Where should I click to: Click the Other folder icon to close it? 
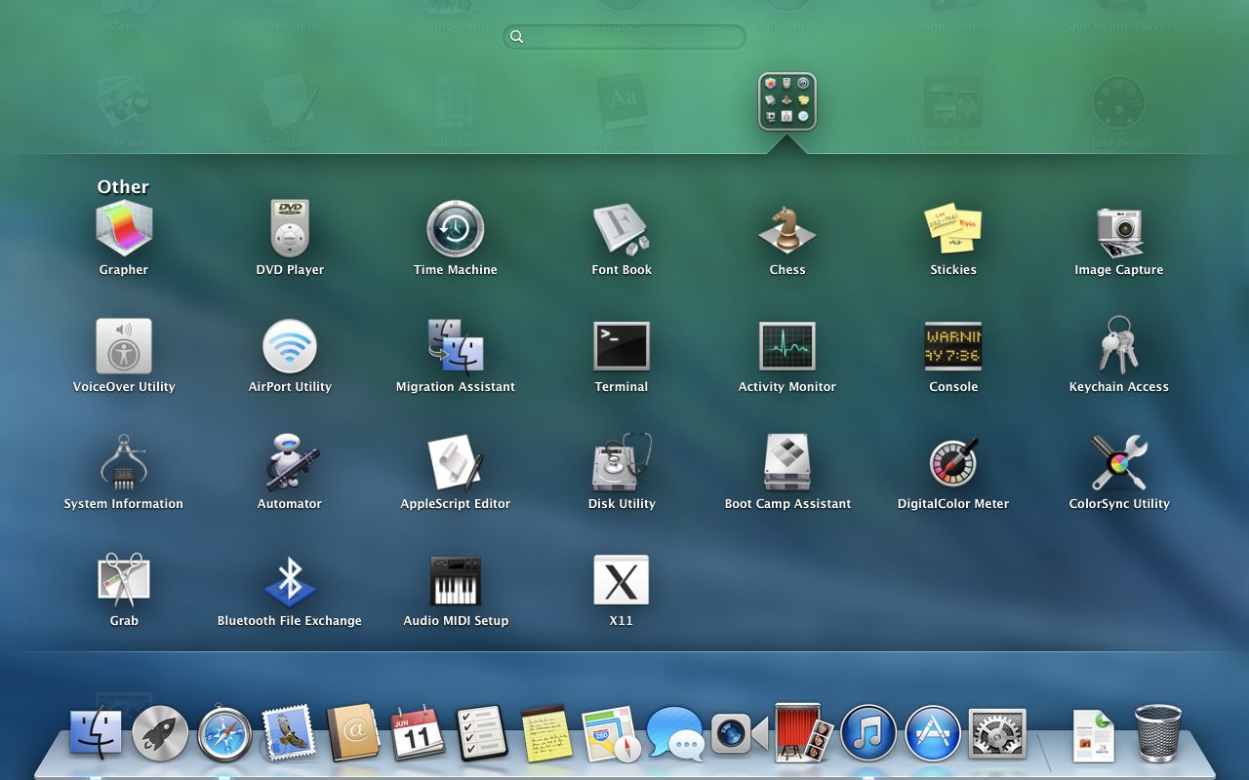coord(787,101)
